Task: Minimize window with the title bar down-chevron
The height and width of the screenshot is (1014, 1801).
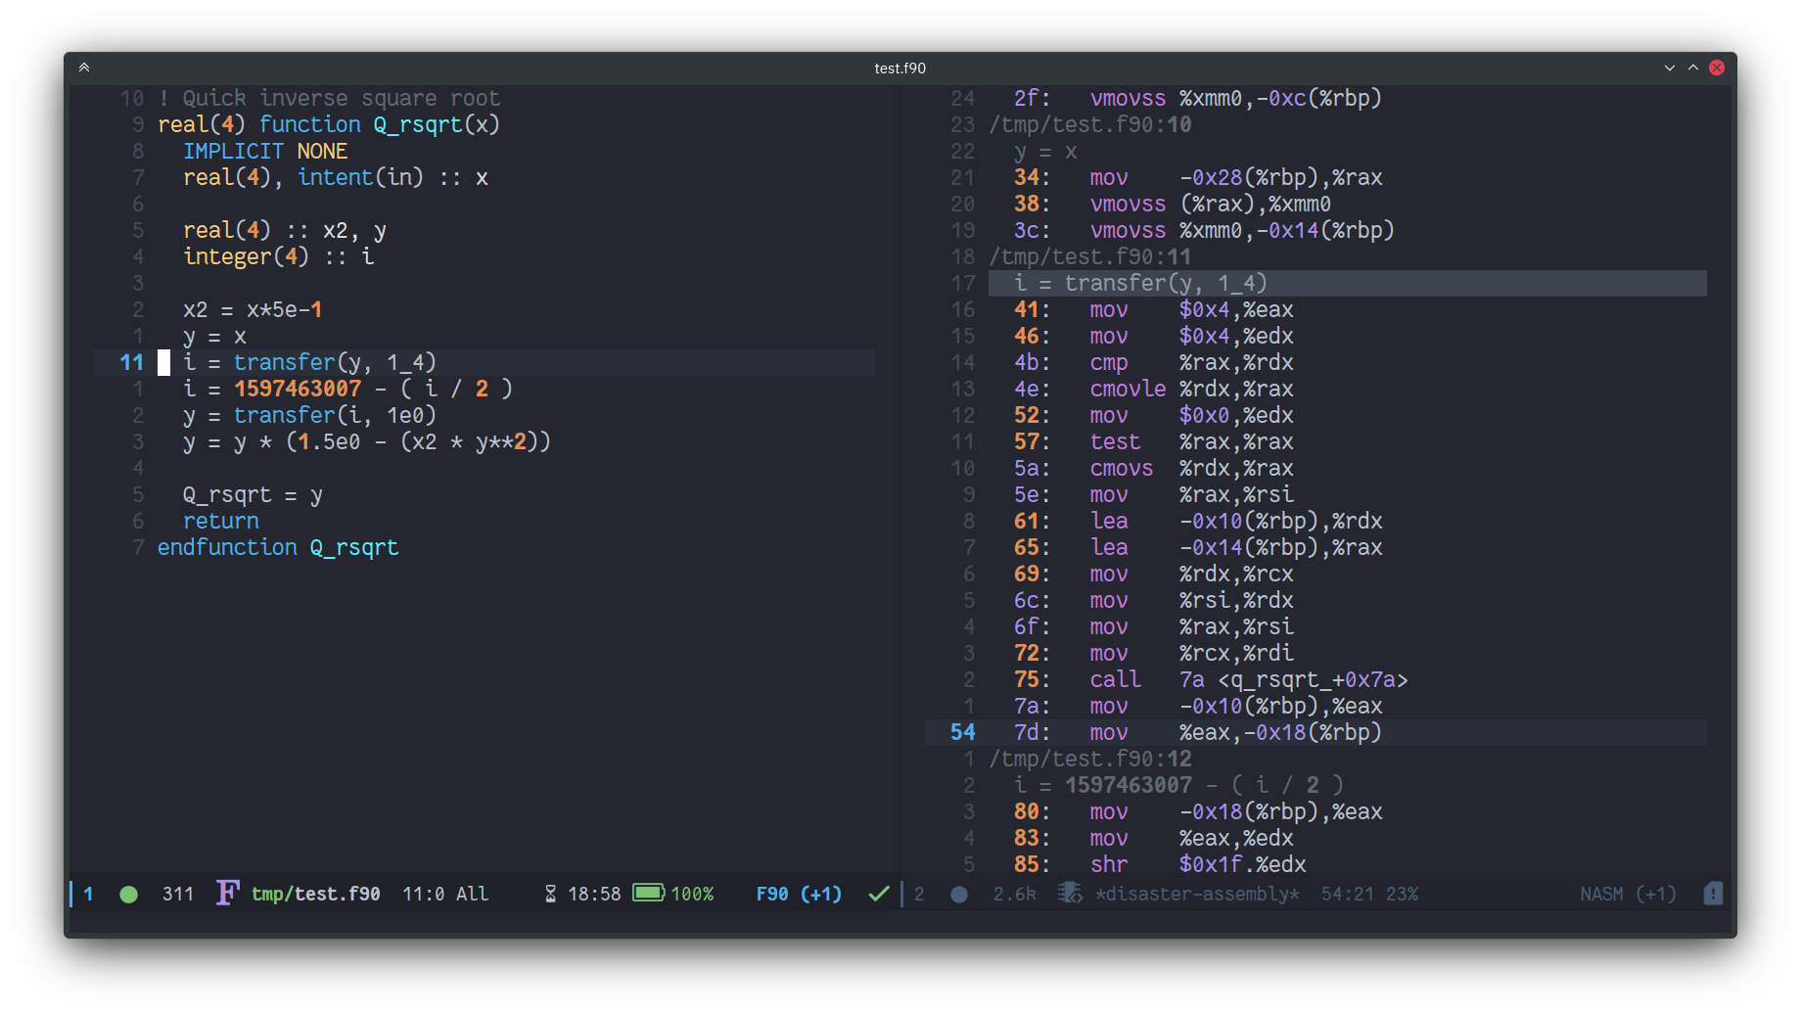Action: click(x=1670, y=68)
